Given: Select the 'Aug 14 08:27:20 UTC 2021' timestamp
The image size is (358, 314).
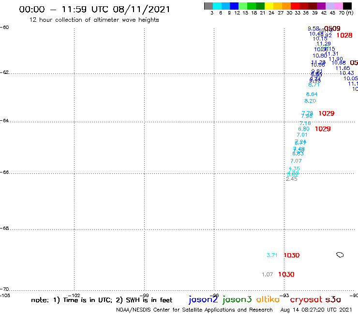Looking at the screenshot, I should (316, 310).
